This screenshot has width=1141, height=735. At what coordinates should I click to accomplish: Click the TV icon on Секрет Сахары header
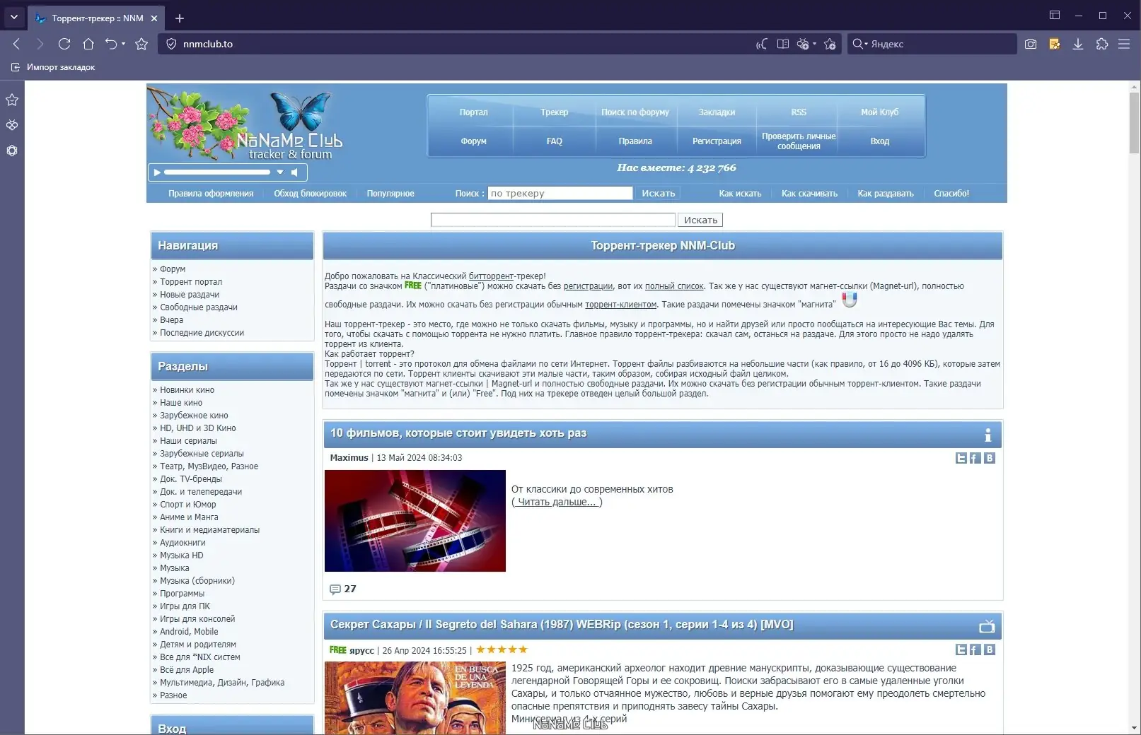point(987,626)
